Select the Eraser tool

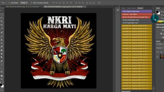click(2, 47)
